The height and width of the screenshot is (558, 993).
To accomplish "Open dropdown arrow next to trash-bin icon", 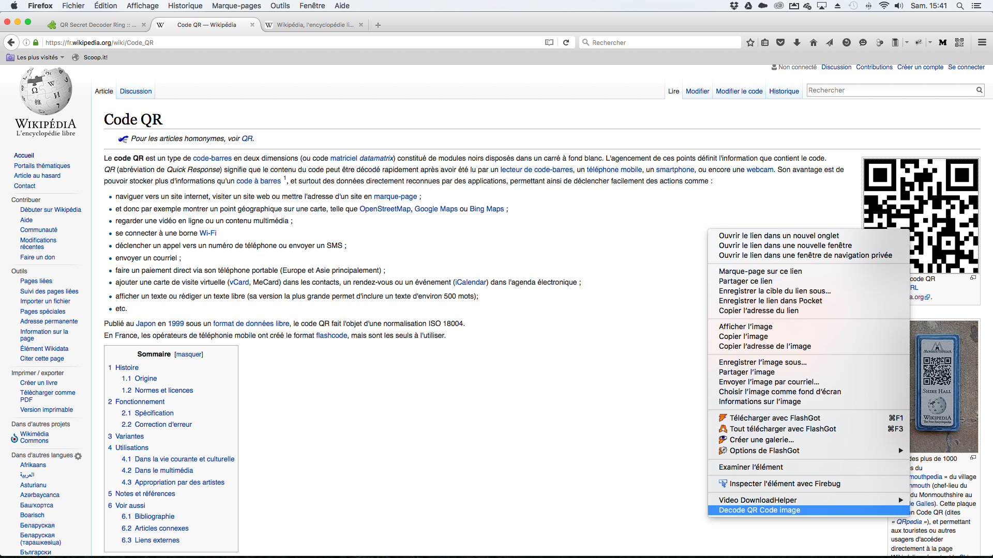I will pyautogui.click(x=907, y=42).
